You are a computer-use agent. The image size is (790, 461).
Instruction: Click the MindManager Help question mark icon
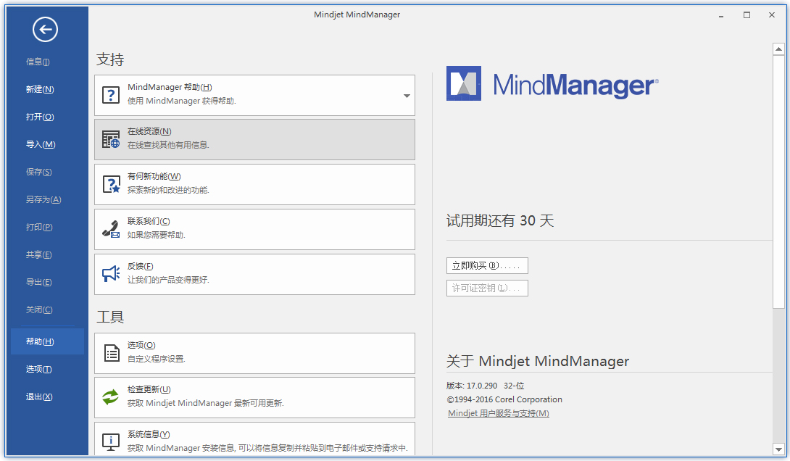[111, 95]
